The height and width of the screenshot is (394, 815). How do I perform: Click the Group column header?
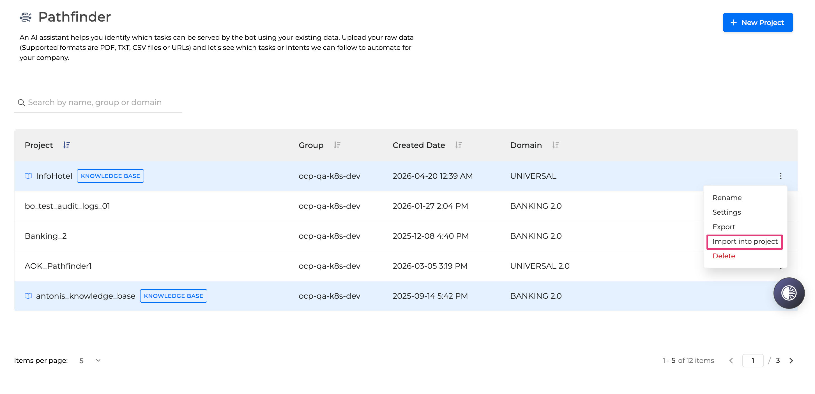[x=311, y=145]
